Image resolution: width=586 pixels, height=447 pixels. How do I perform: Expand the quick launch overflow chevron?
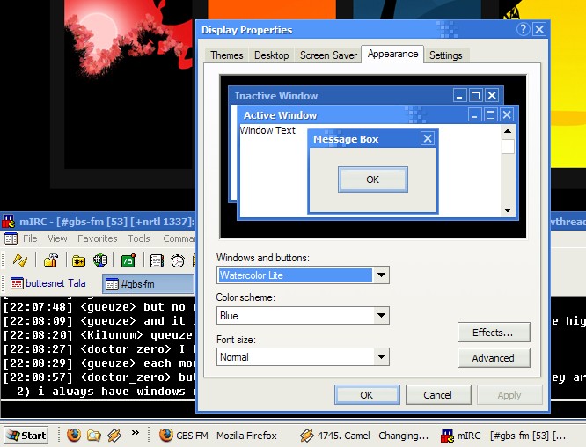[x=136, y=433]
